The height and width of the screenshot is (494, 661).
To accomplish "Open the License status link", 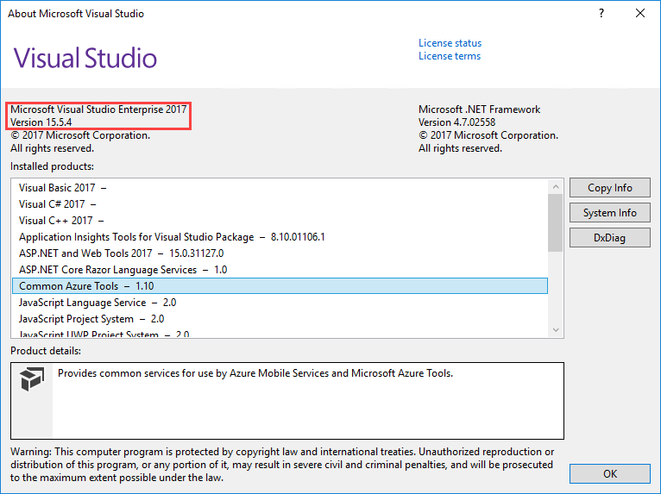I will [x=450, y=43].
